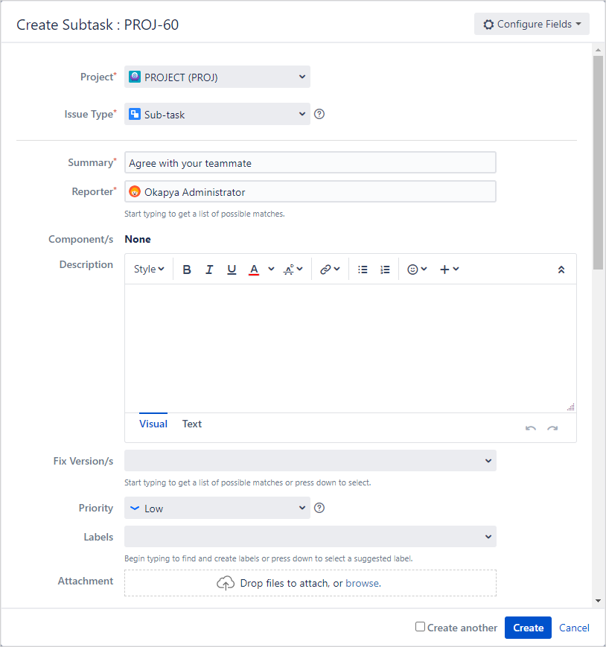Open the Project dropdown
The width and height of the screenshot is (606, 647).
(217, 76)
